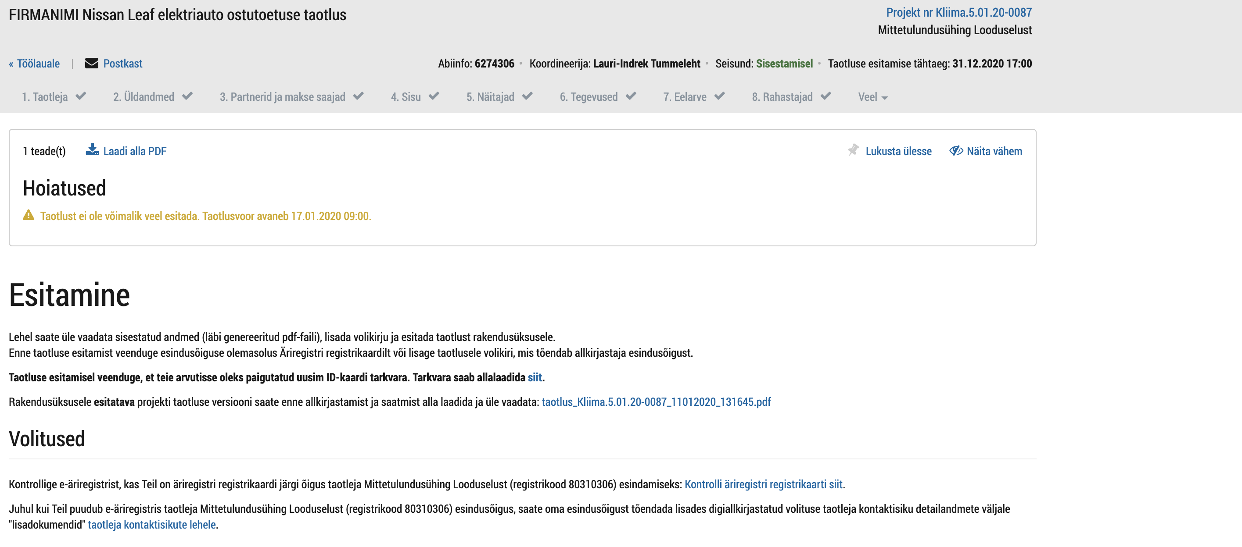This screenshot has height=547, width=1242.
Task: Follow Kontrolli äriregistri registrikaarti siit link
Action: coord(764,484)
